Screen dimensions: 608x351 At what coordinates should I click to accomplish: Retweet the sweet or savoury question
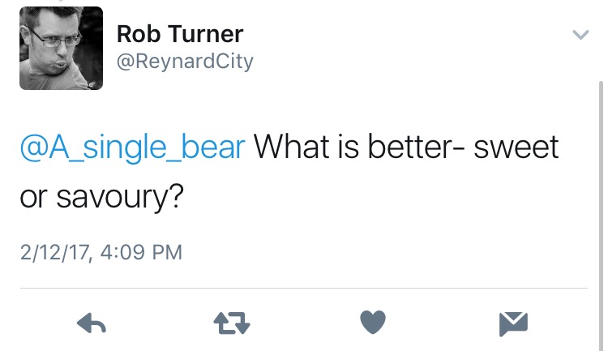[x=232, y=325]
